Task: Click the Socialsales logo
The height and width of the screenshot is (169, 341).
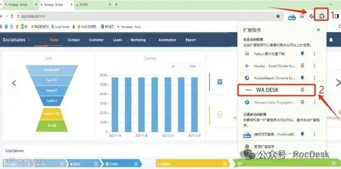Action: (14, 40)
